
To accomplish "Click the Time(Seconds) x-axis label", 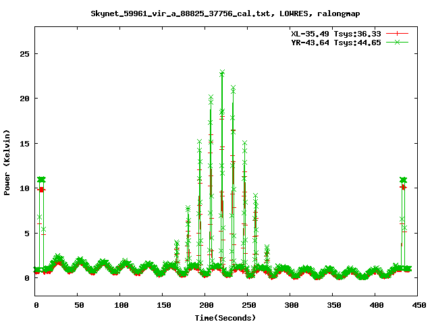I will pos(225,318).
